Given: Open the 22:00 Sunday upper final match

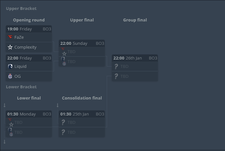Looking at the screenshot, I should [x=82, y=43].
